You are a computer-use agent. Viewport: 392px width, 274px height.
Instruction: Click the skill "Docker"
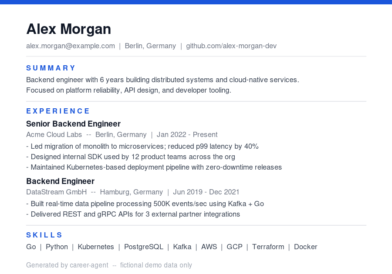[x=305, y=247]
